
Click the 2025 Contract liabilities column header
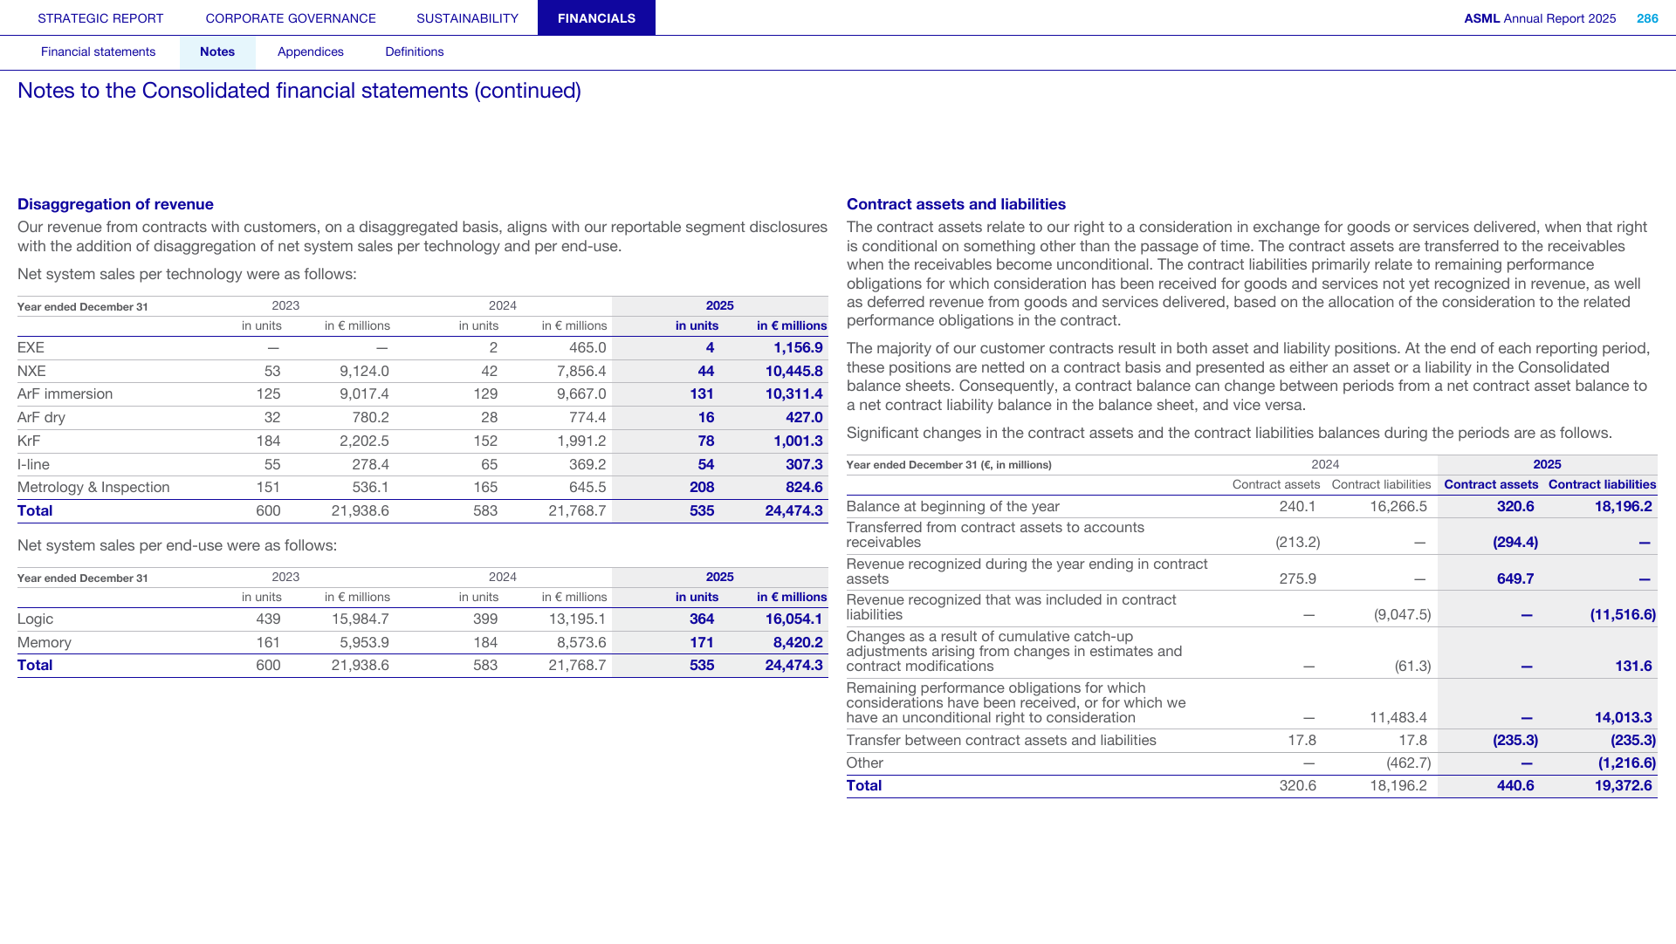pyautogui.click(x=1602, y=485)
